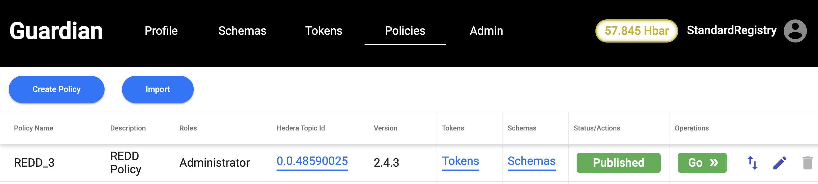This screenshot has height=184, width=818.
Task: Open Hedera topic 0.0.48590025 link
Action: [312, 161]
